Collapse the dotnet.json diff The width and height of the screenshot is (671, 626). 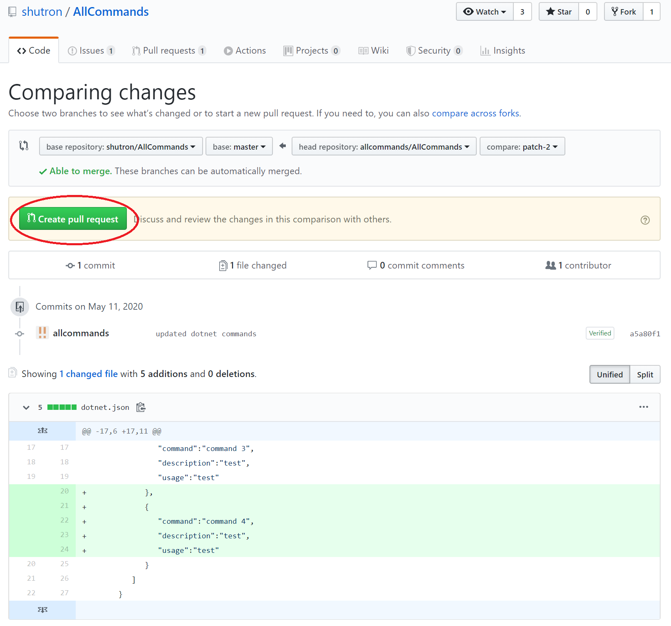tap(26, 407)
